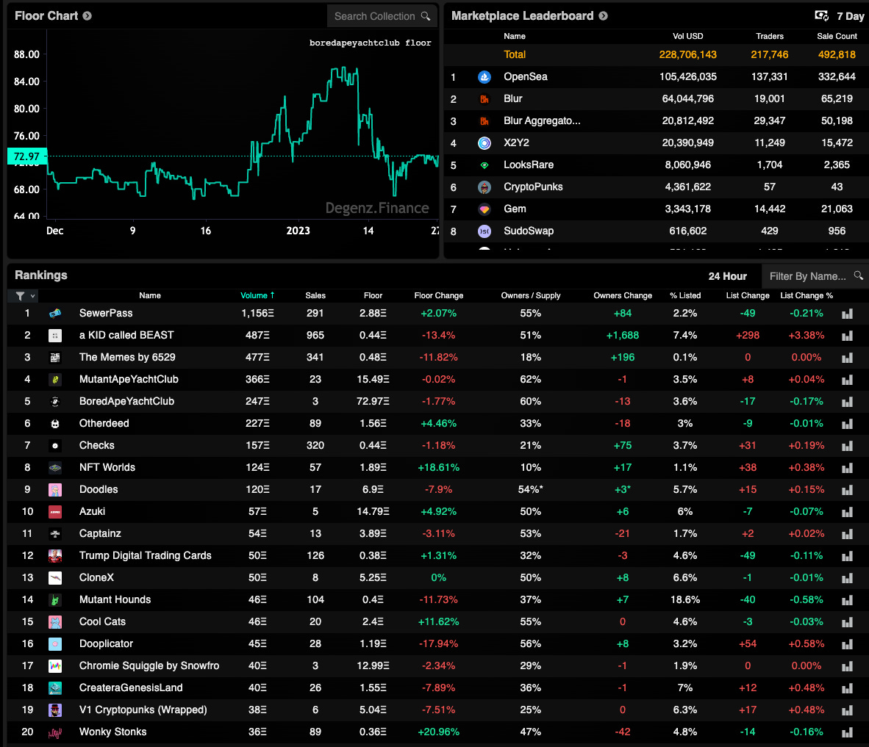Open the 7 Day timeframe selector
The width and height of the screenshot is (869, 747).
[850, 16]
